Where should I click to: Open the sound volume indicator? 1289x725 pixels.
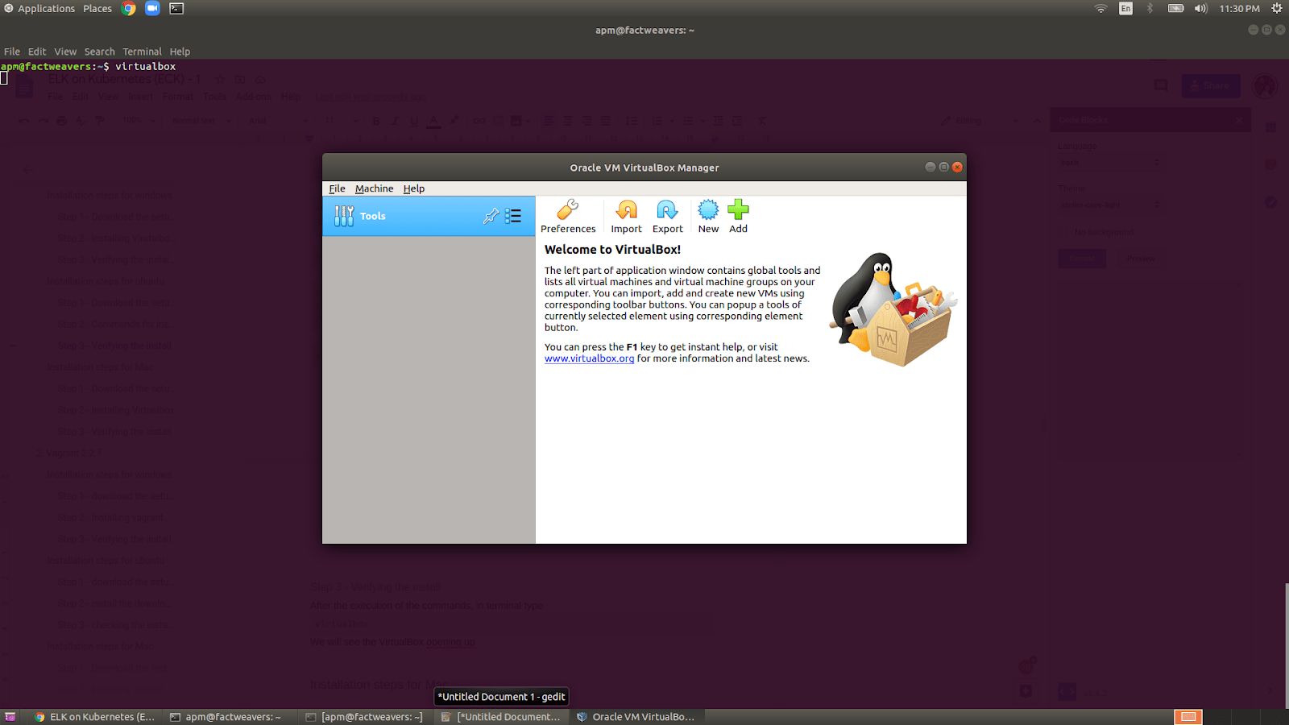[1201, 8]
